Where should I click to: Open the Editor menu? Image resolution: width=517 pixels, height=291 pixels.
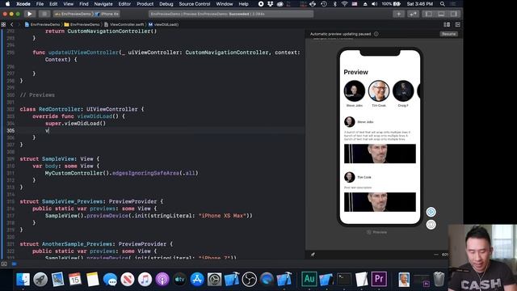(x=124, y=4)
